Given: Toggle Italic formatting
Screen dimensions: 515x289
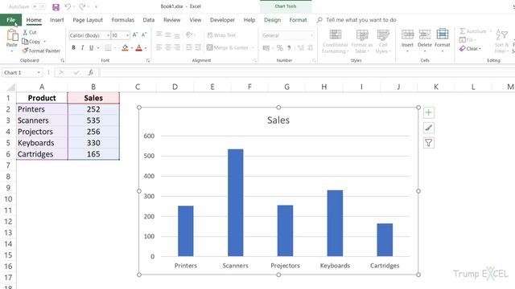Looking at the screenshot, I should click(82, 48).
